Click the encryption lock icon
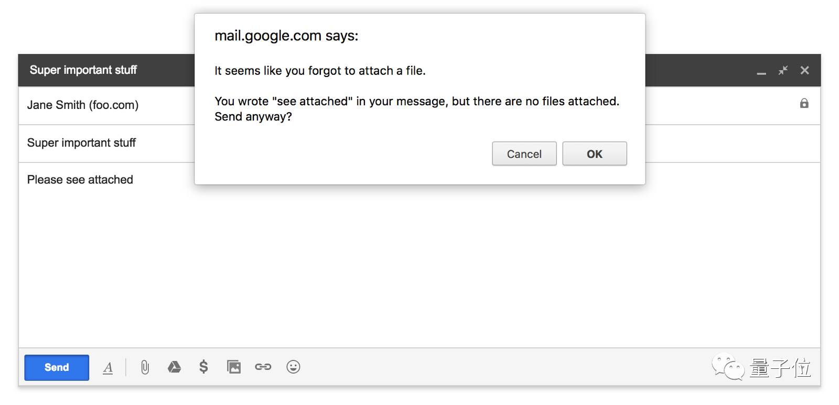Screen dimensions: 839x405 pyautogui.click(x=804, y=104)
